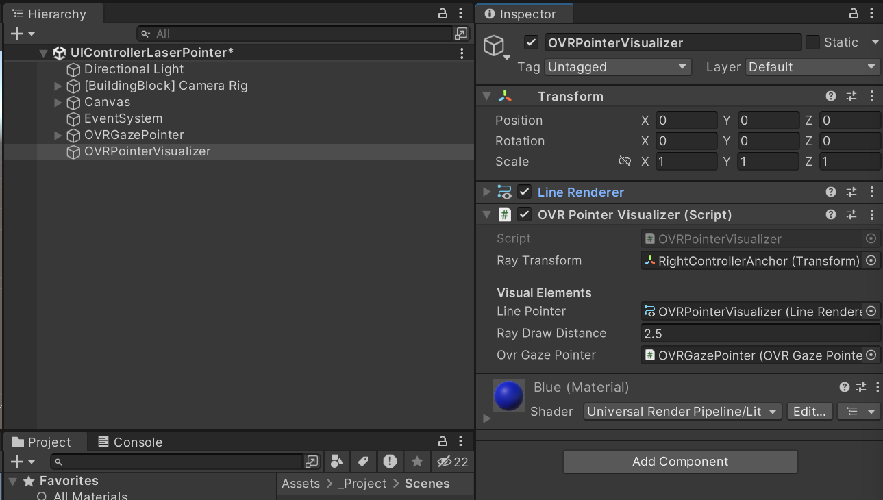Click the Line Renderer component icon

[x=505, y=192]
